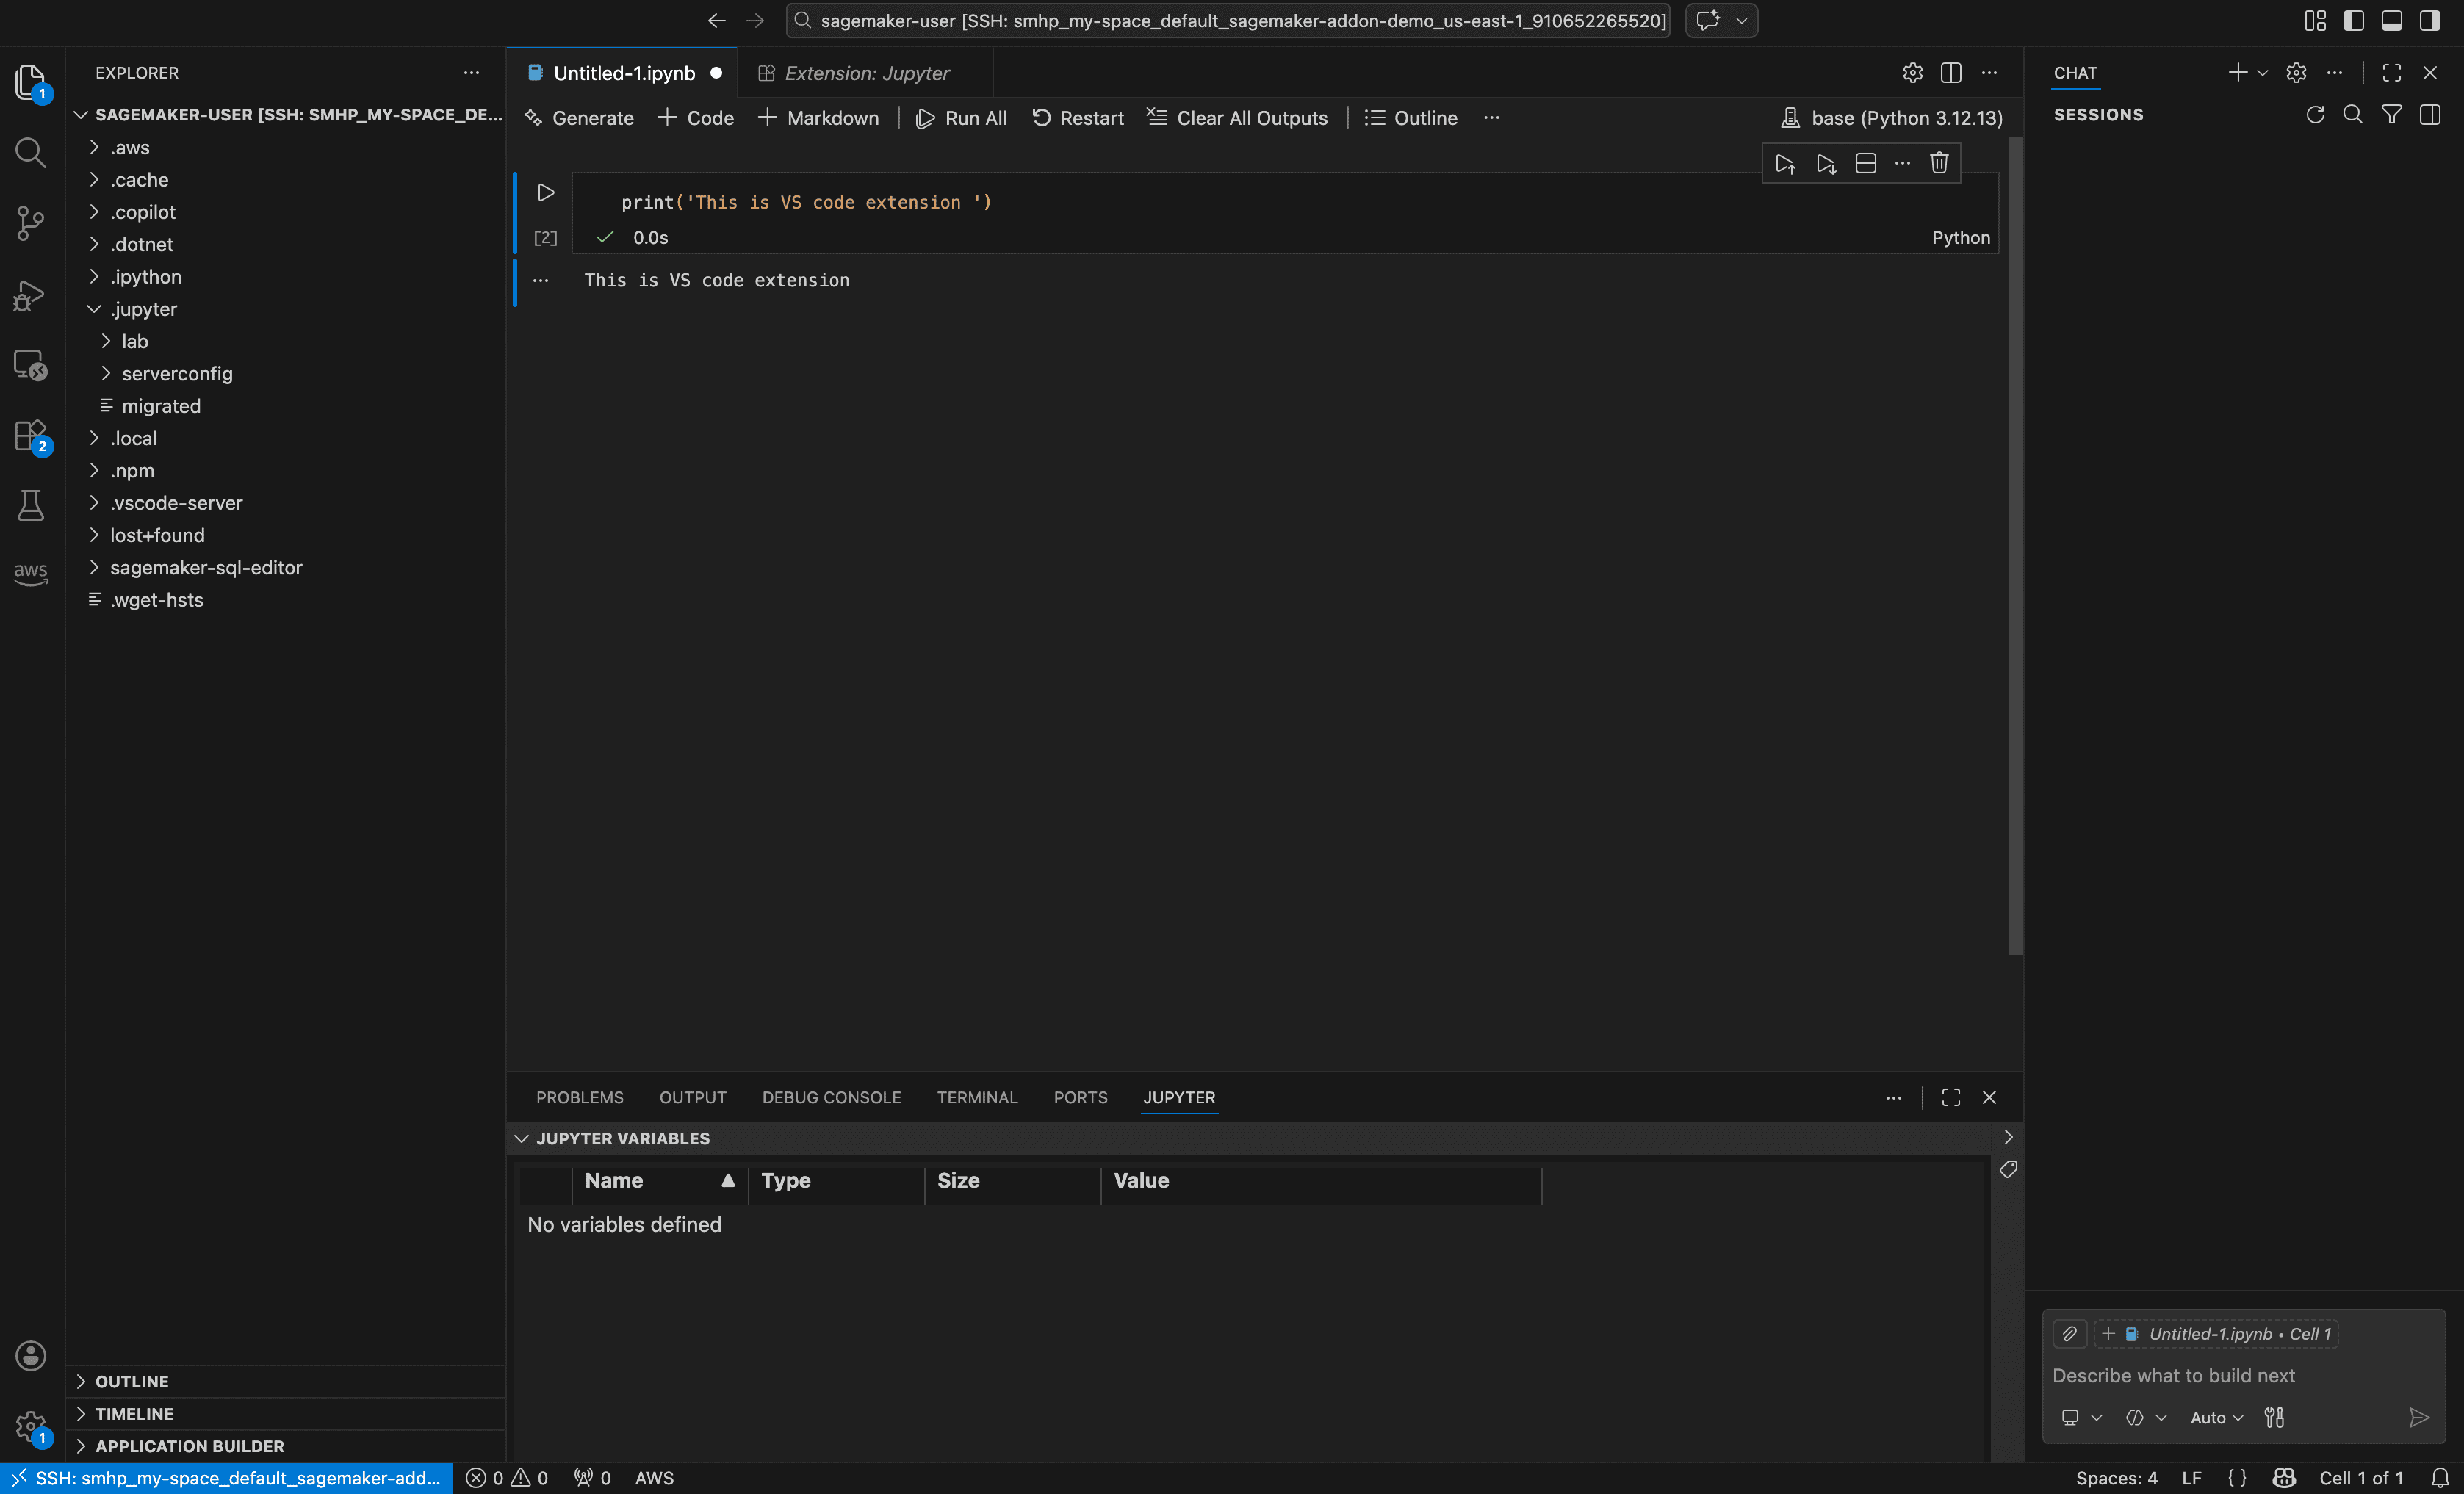Click Restart kernel button
Viewport: 2464px width, 1494px height.
[x=1078, y=118]
